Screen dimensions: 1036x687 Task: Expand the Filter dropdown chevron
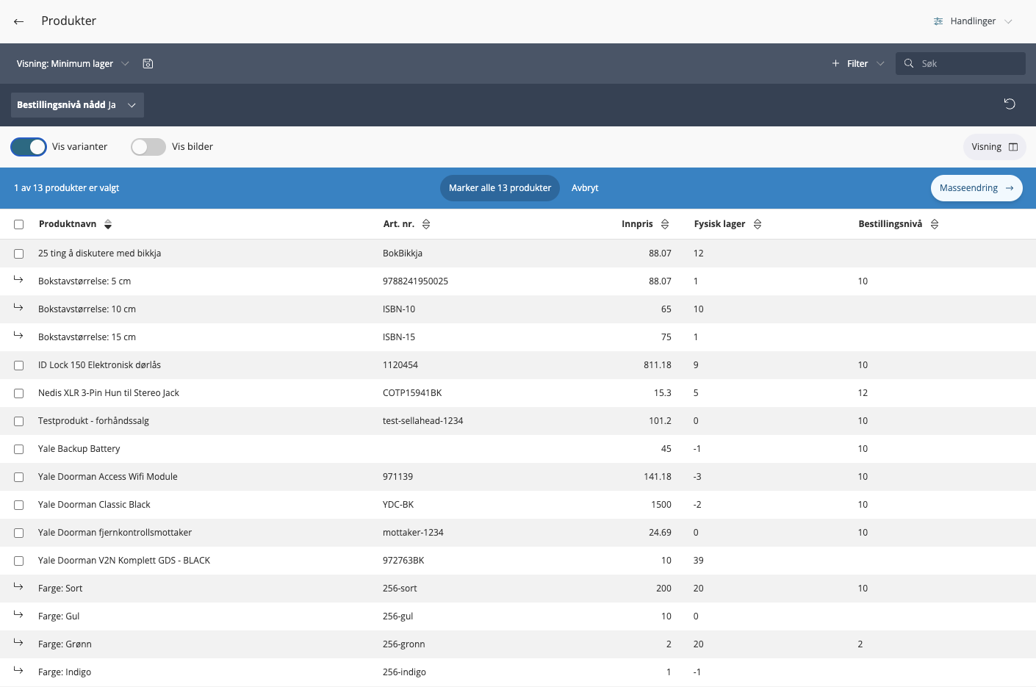[880, 64]
